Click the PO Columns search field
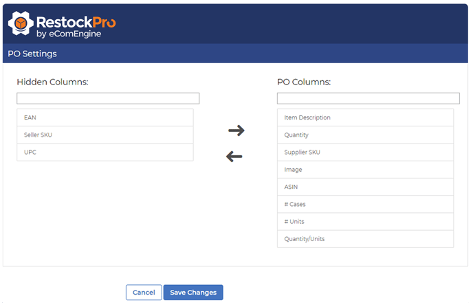The image size is (473, 307). pyautogui.click(x=368, y=98)
